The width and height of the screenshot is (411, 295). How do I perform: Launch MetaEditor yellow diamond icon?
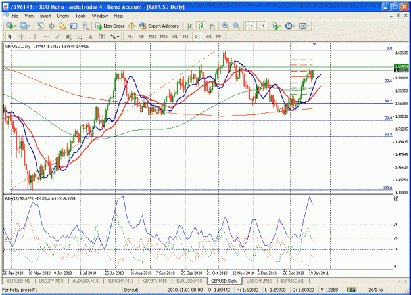pyautogui.click(x=132, y=26)
